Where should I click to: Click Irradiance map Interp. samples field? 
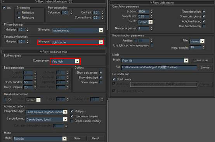28,87
